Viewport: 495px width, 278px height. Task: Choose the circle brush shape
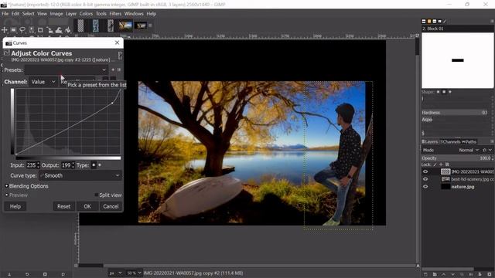439,92
